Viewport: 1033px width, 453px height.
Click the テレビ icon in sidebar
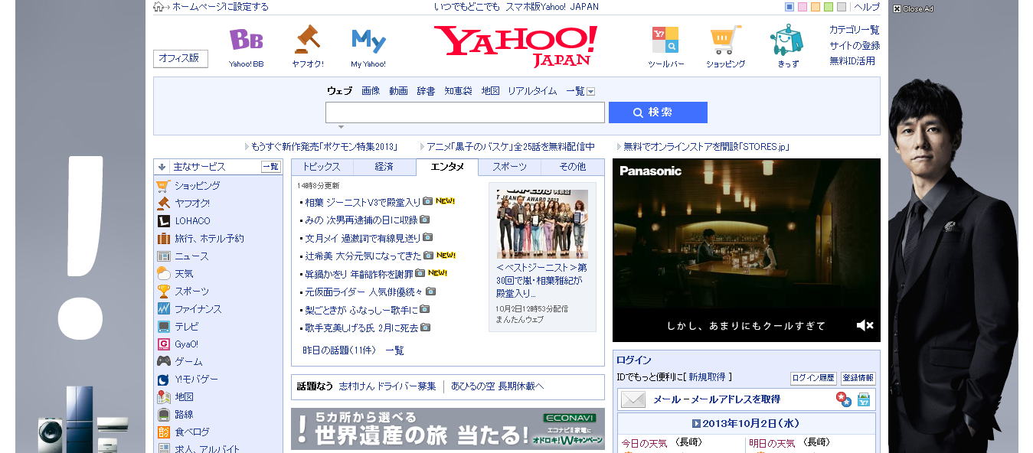pyautogui.click(x=163, y=327)
